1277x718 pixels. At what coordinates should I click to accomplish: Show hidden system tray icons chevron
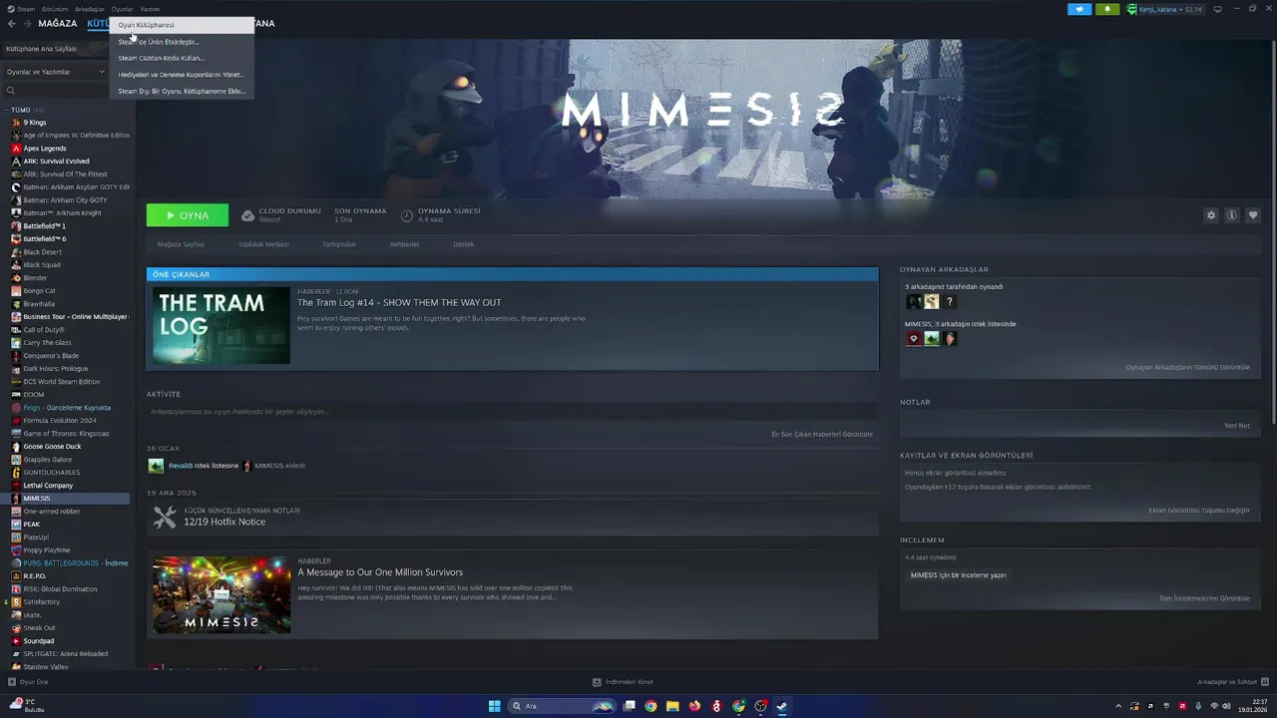pos(1118,706)
